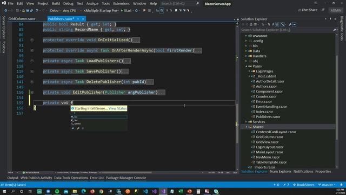Viewport: 346px width, 195px height.
Task: Open the Error List panel tab
Action: [x=97, y=178]
